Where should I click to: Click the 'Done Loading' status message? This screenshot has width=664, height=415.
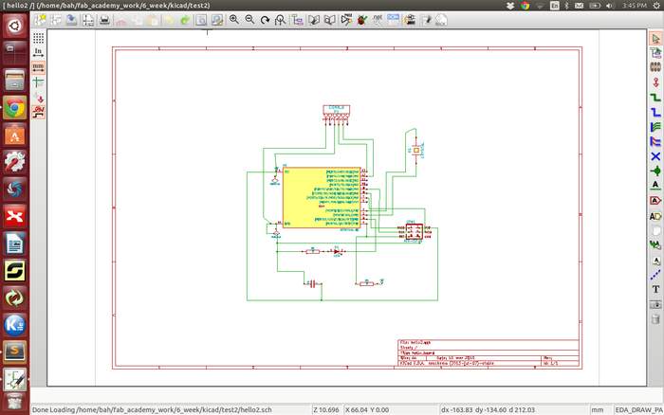152,410
